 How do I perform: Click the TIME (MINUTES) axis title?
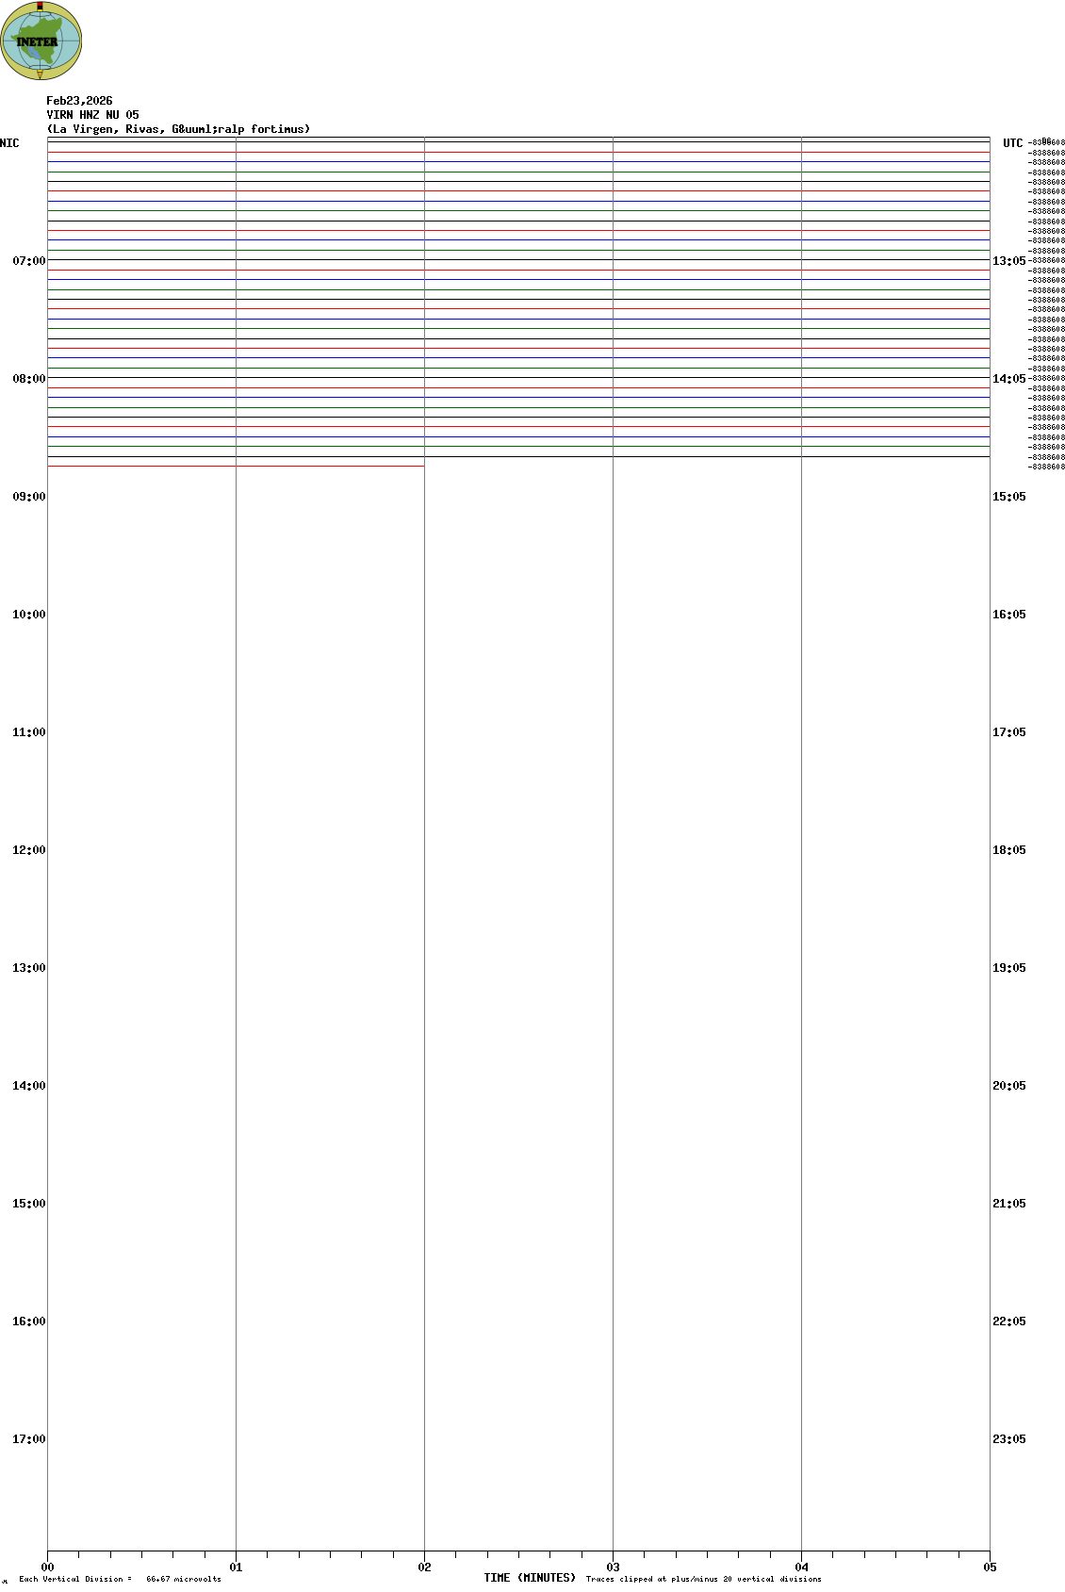(x=530, y=1578)
